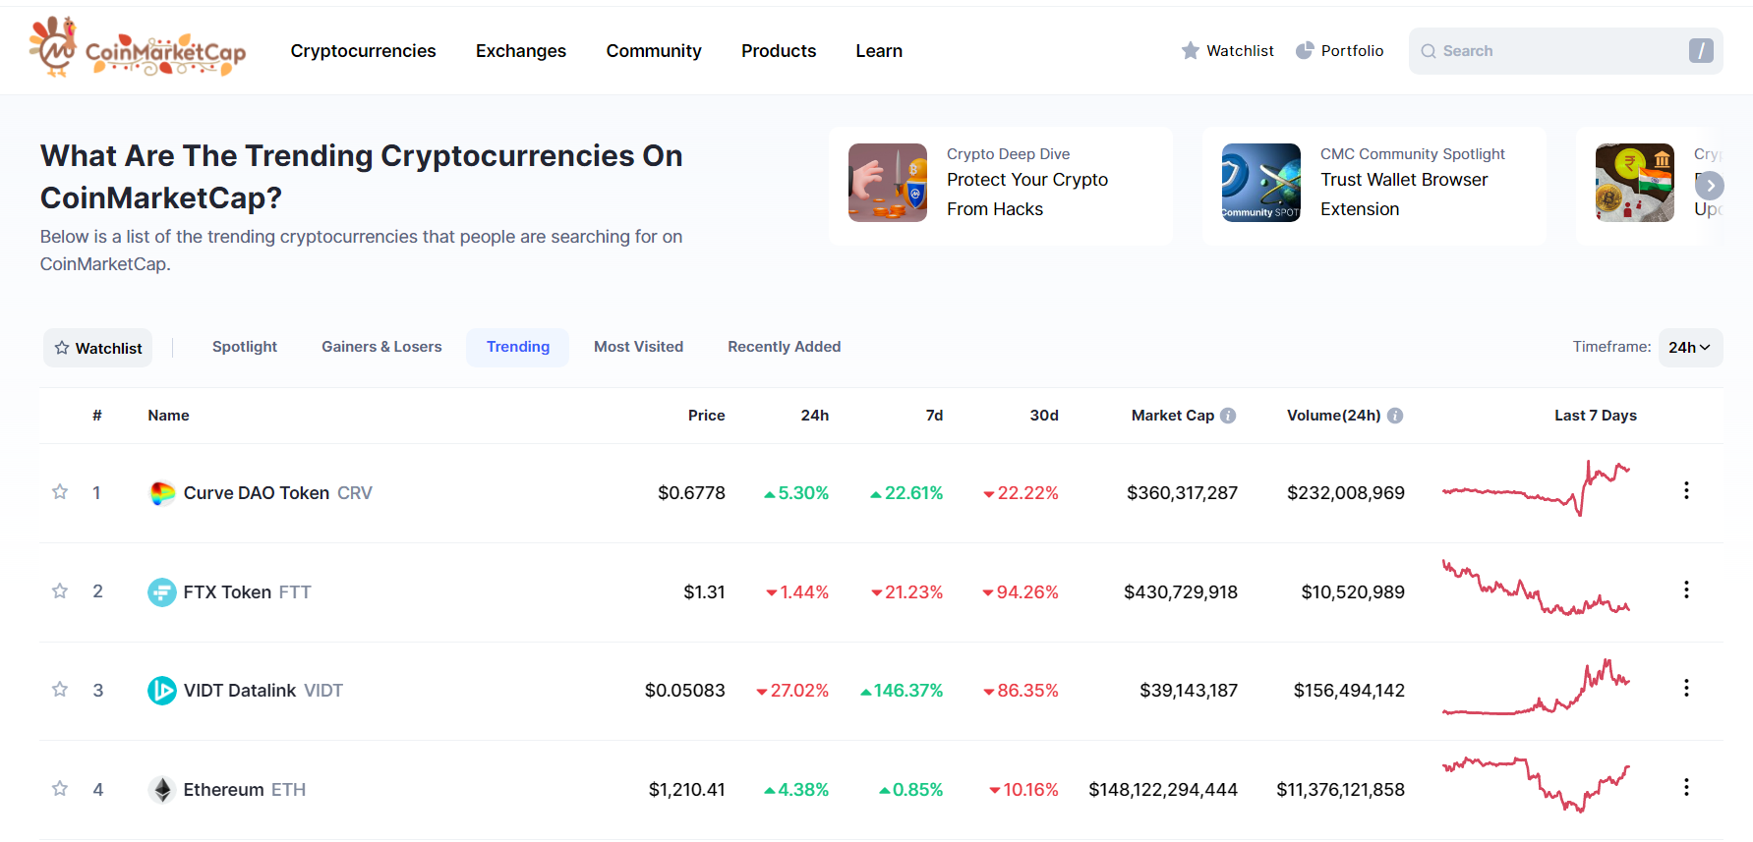Sort by the 7d column header
This screenshot has width=1753, height=842.
pyautogui.click(x=934, y=416)
